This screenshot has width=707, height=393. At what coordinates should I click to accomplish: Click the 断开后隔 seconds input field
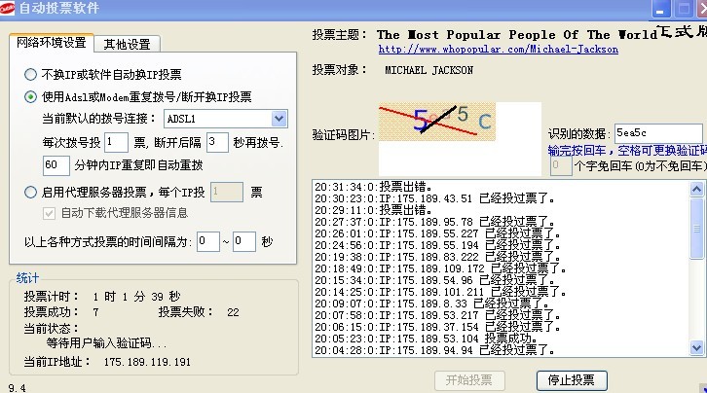(216, 142)
